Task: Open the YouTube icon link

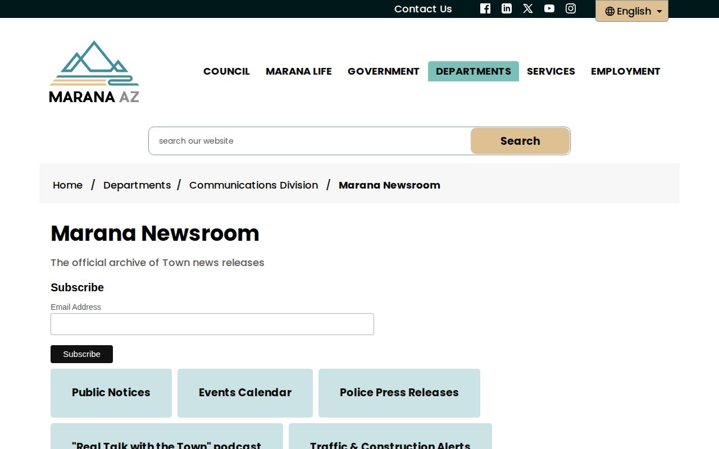Action: point(549,8)
